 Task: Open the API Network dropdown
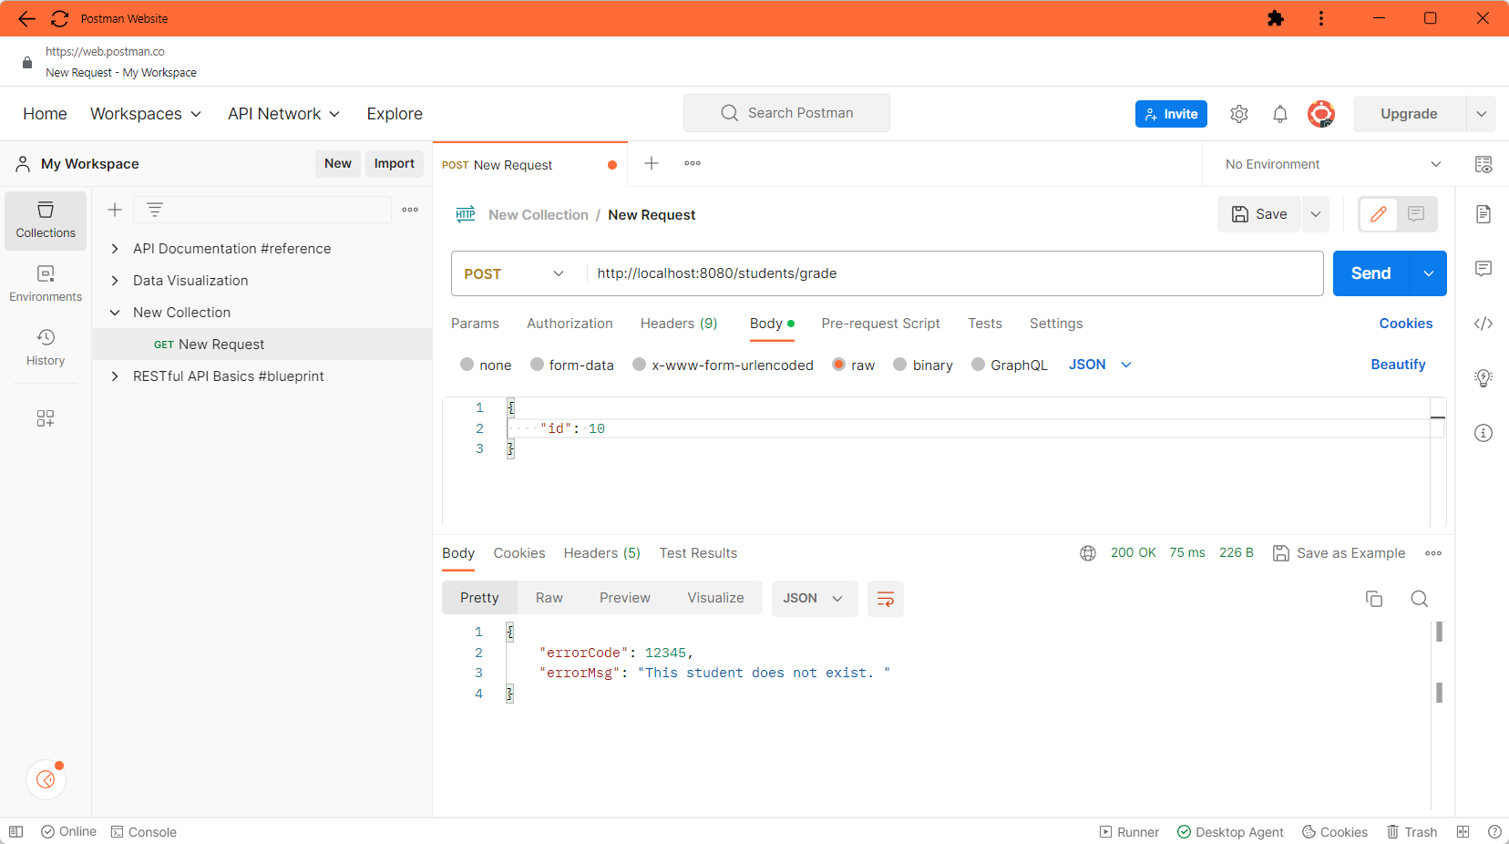284,114
